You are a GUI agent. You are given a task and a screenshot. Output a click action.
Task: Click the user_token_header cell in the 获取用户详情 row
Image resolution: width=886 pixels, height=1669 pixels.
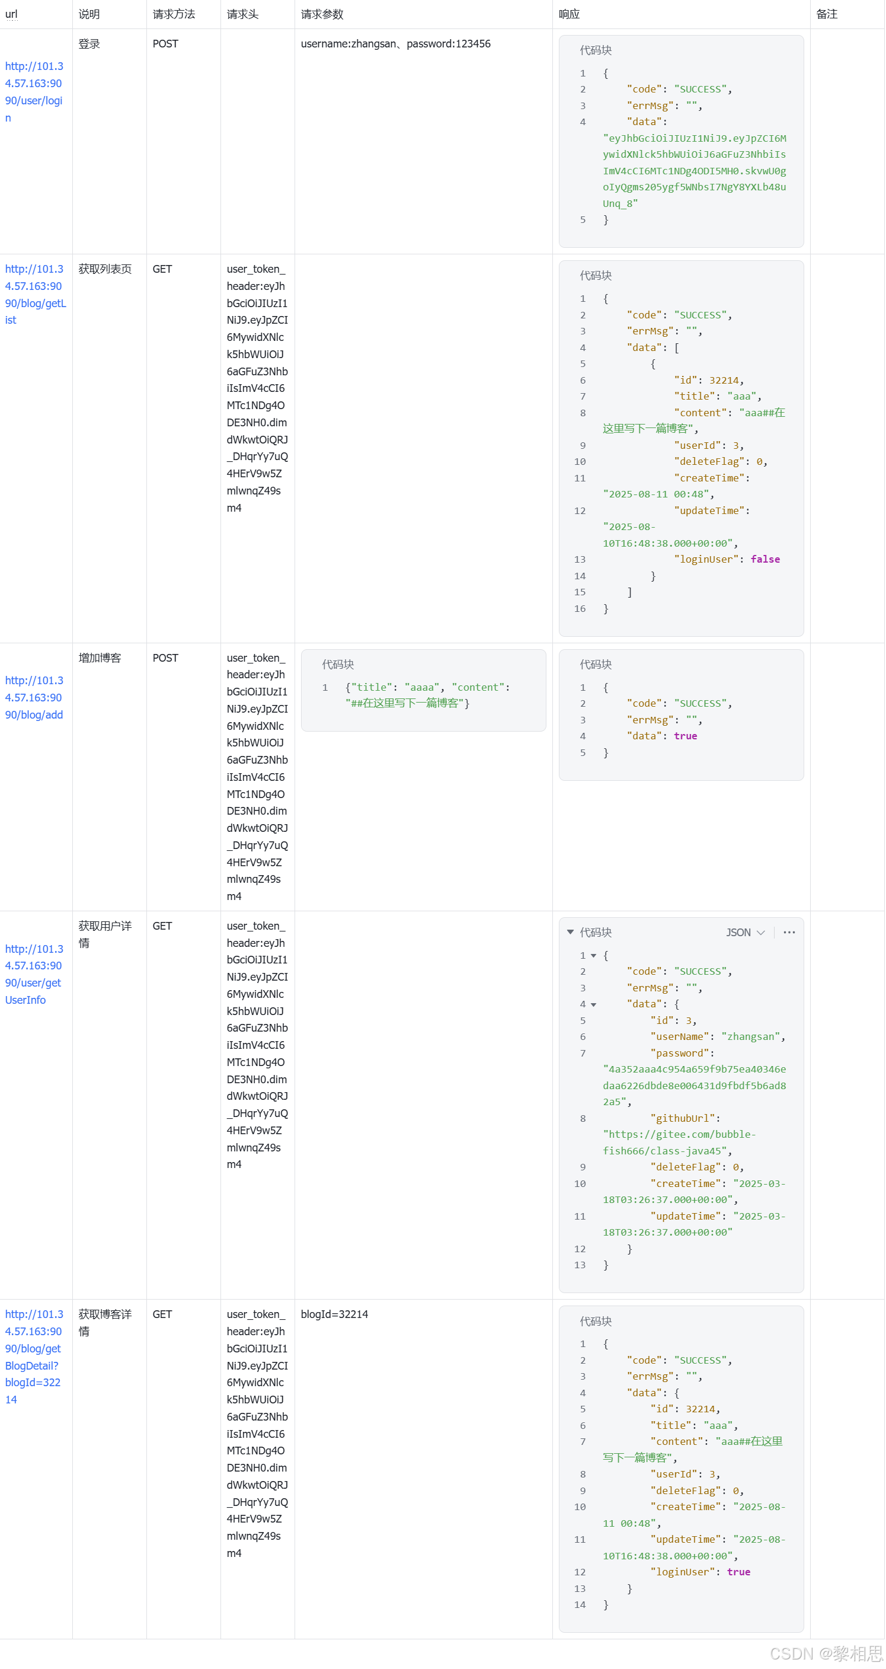click(257, 1045)
